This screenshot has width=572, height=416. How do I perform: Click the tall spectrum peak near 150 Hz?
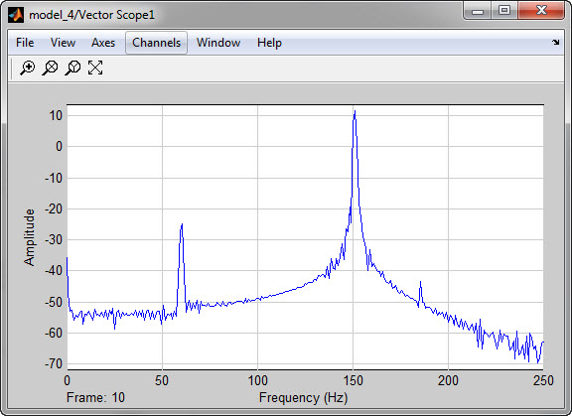[x=355, y=114]
